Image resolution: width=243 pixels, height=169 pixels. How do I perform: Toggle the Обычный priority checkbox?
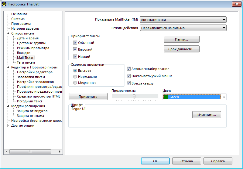(75, 43)
